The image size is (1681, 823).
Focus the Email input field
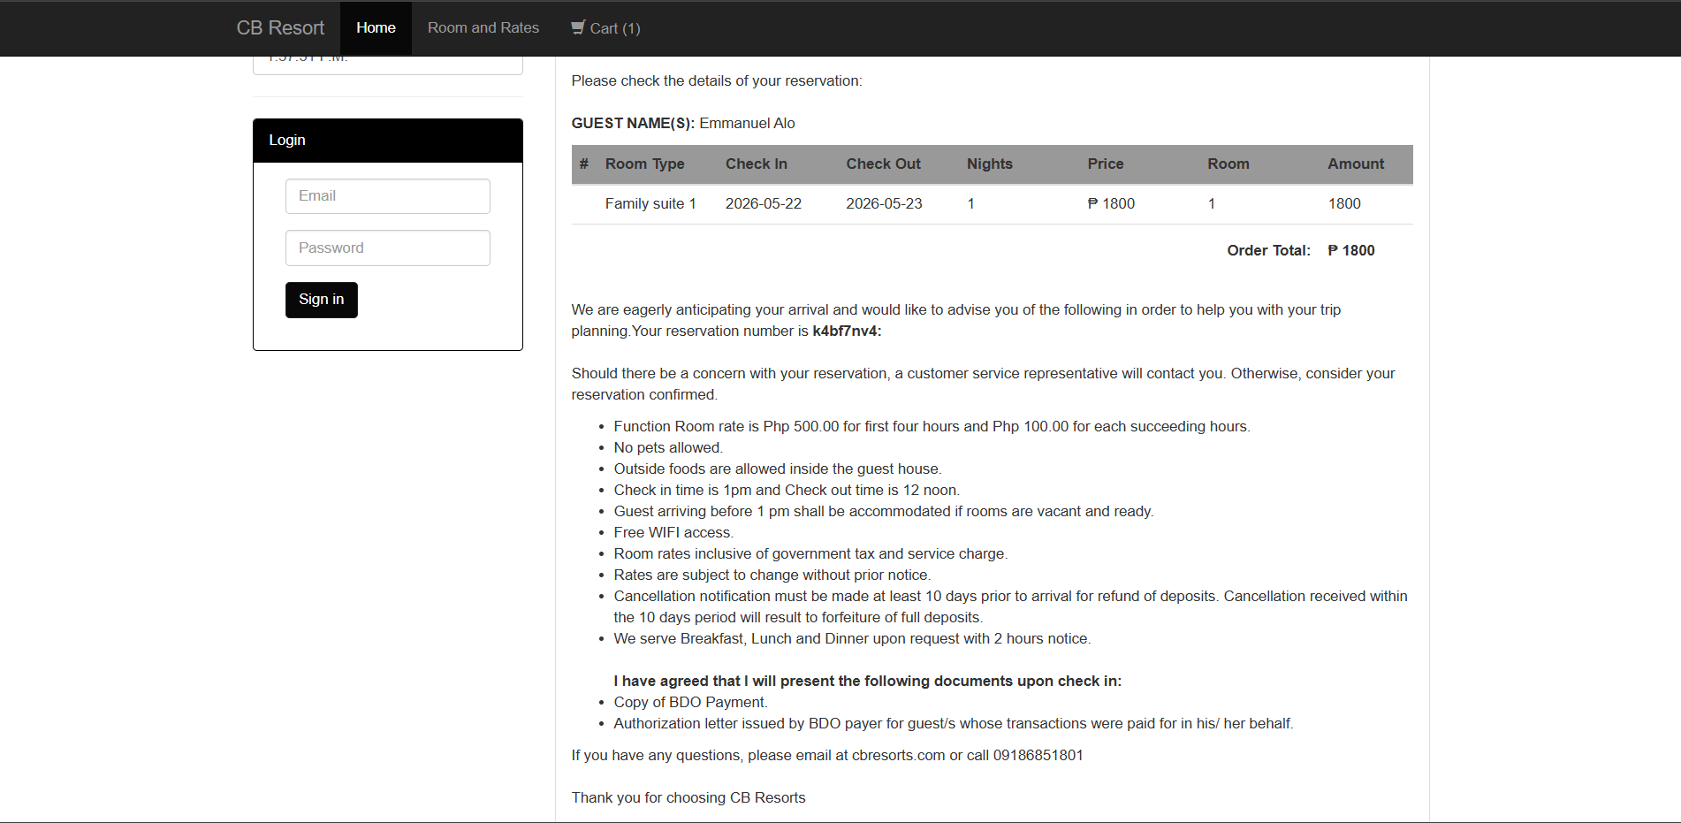pos(387,196)
